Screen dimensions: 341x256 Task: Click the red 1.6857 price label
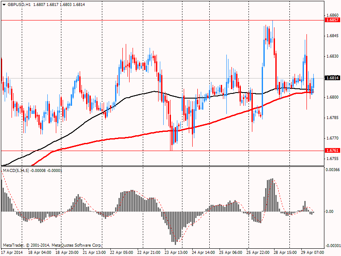(x=332, y=20)
